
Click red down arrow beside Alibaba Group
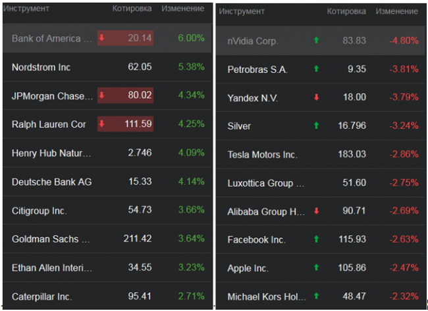pos(316,211)
